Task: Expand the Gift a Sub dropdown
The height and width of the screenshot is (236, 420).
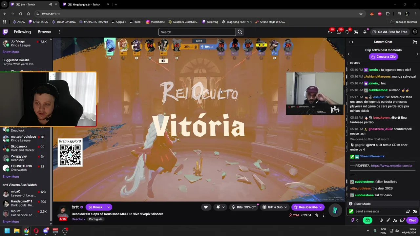Action: pos(286,207)
